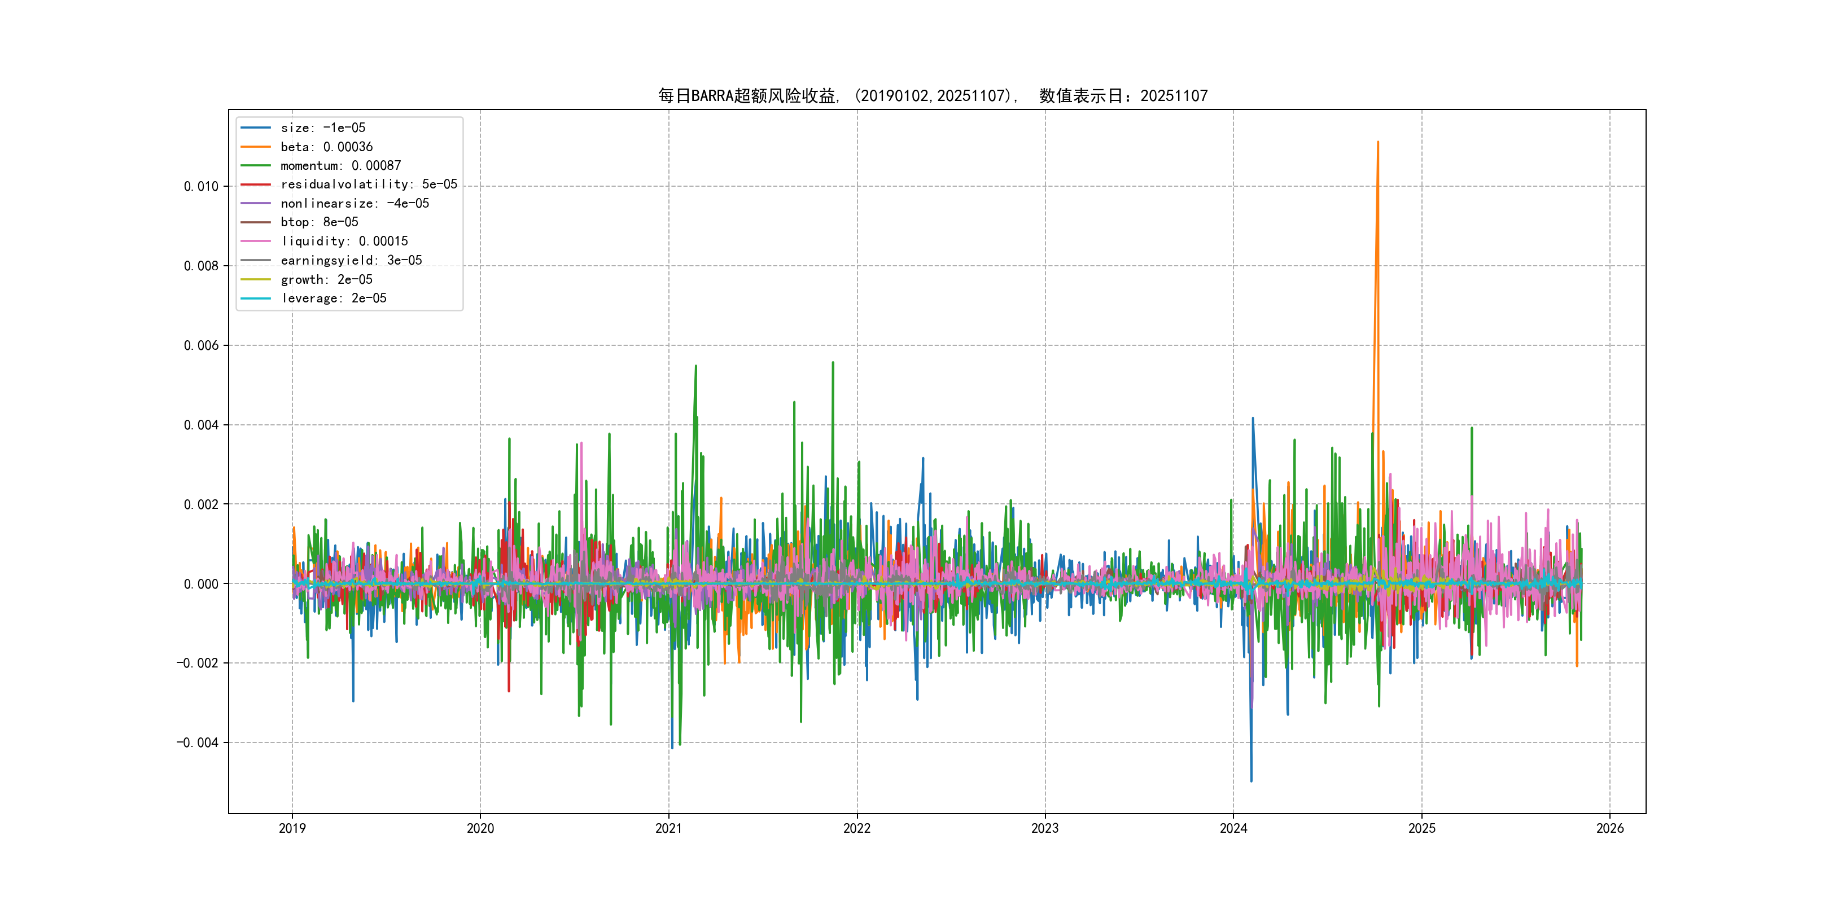Viewport: 1829px width, 914px height.
Task: Select the growth: 2e-05 legend label
Action: pyautogui.click(x=326, y=280)
